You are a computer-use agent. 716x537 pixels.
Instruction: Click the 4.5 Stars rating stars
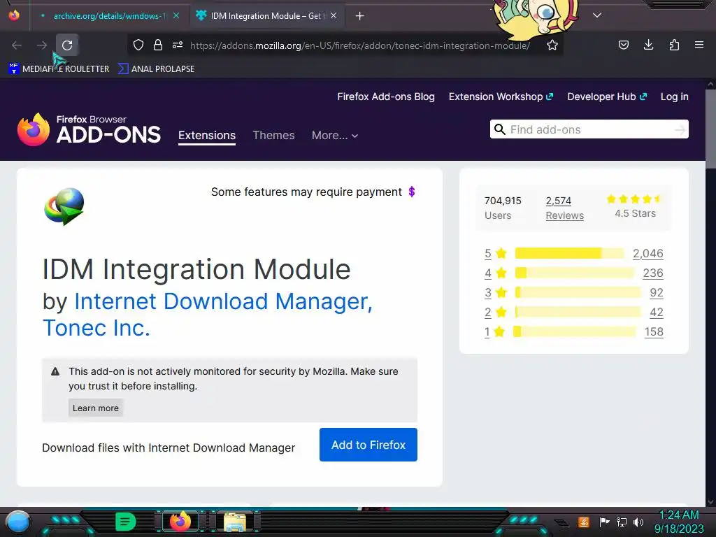(x=634, y=199)
